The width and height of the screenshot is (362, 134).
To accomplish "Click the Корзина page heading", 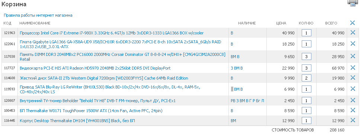I will pos(14,4).
